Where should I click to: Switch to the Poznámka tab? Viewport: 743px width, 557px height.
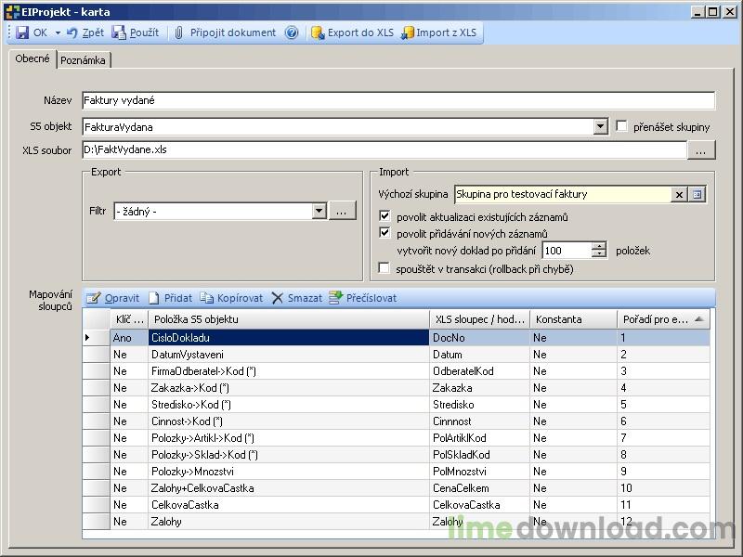point(84,60)
